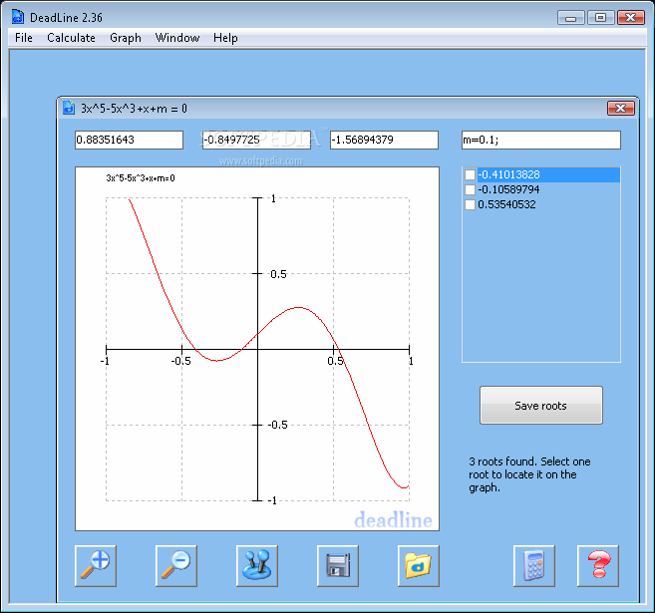Click the field containing -1.56894379
The height and width of the screenshot is (613, 655).
(x=384, y=140)
